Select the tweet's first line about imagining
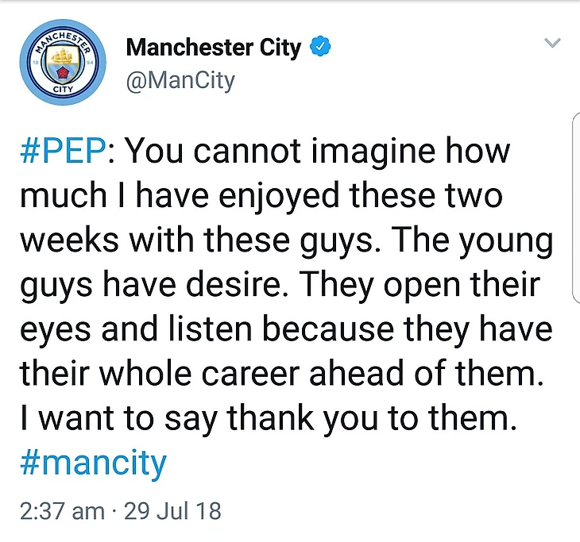 tap(265, 151)
